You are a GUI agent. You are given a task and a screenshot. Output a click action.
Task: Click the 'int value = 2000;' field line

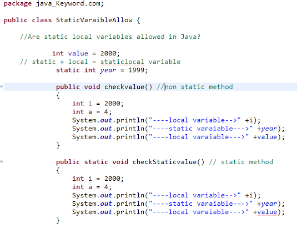[x=86, y=53]
